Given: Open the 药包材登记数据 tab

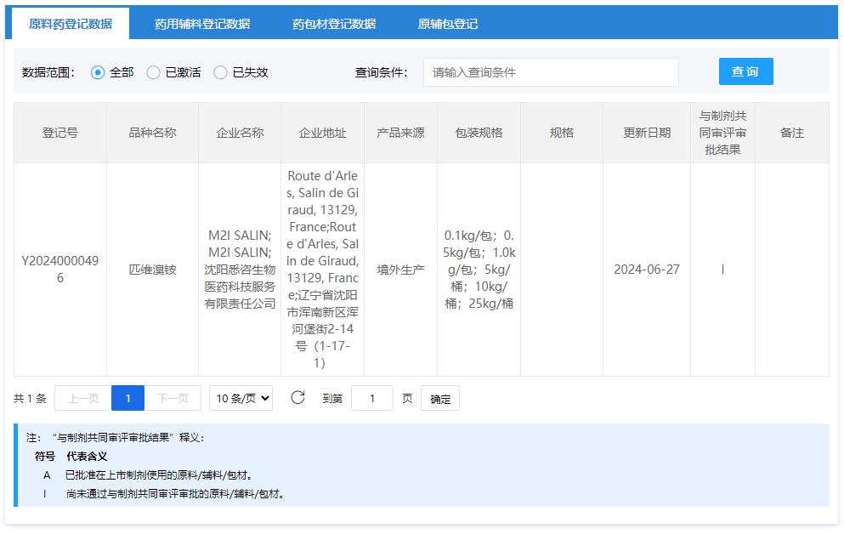Looking at the screenshot, I should [334, 24].
